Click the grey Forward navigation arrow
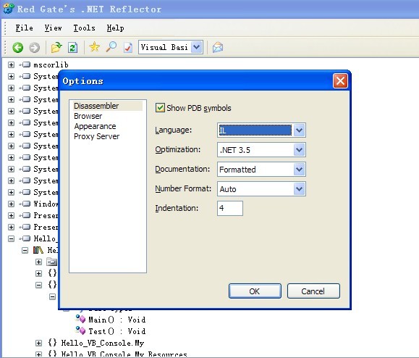This screenshot has height=358, width=419. click(x=35, y=48)
